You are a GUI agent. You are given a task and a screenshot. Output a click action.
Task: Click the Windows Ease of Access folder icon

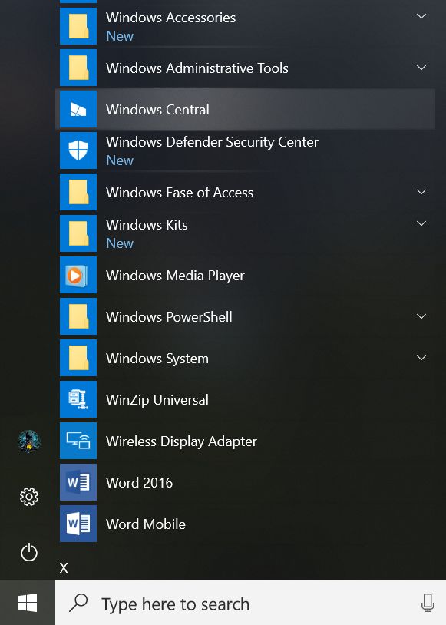coord(78,192)
